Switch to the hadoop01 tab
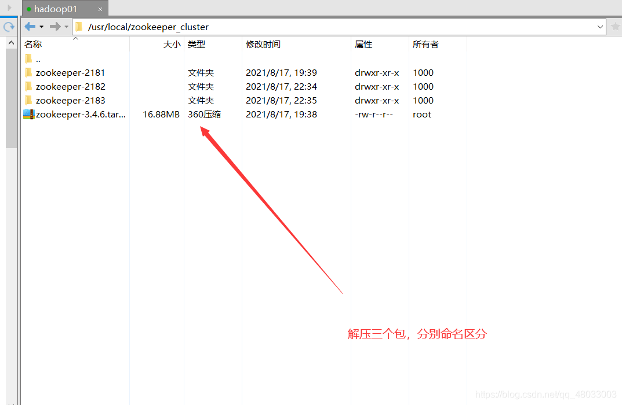Screen dimensions: 622x405 click(x=65, y=9)
